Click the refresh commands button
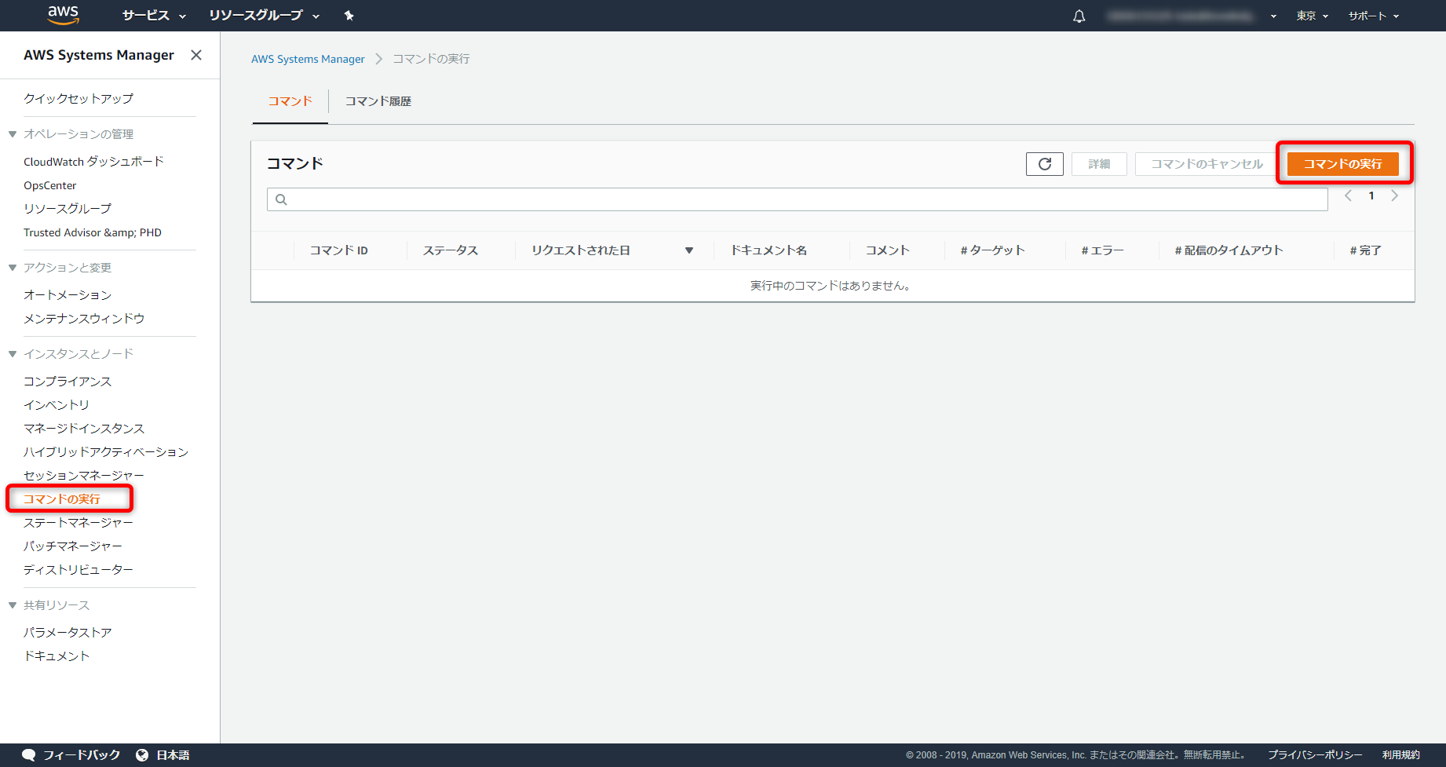 (x=1045, y=164)
